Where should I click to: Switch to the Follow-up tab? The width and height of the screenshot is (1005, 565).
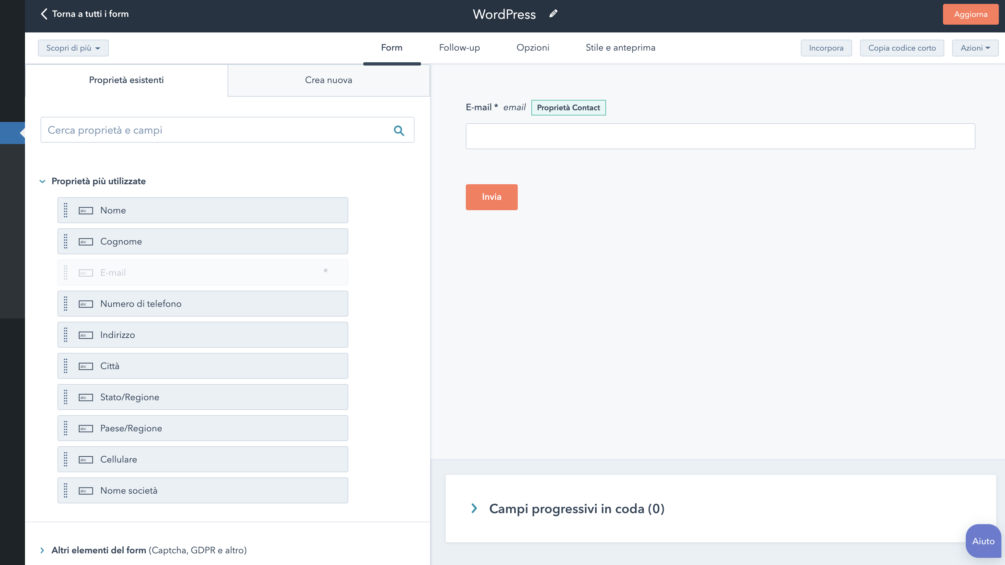click(x=459, y=48)
